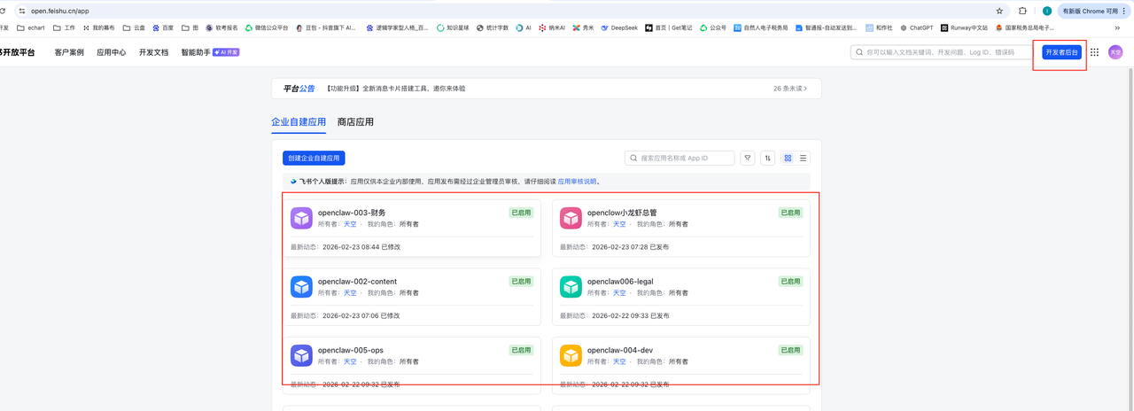Switch to list view layout

click(x=804, y=159)
